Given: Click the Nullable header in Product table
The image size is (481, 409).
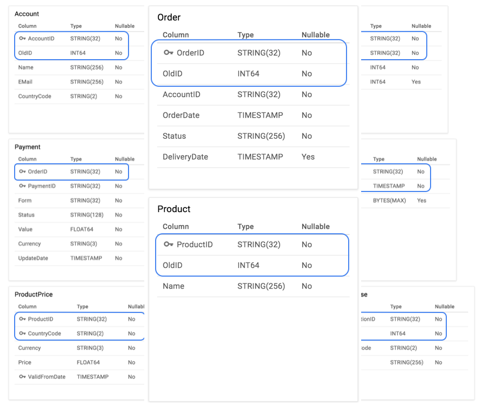Looking at the screenshot, I should 315,226.
